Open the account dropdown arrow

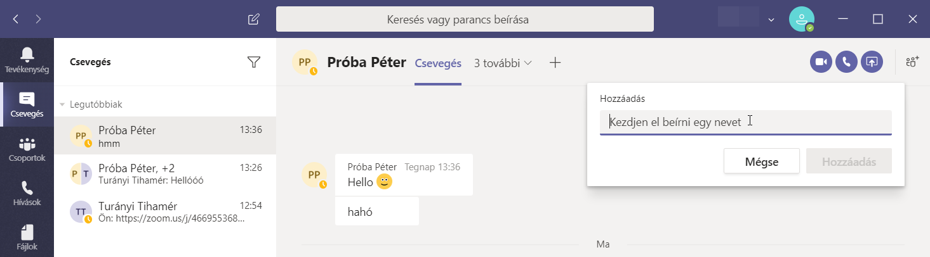tap(771, 20)
